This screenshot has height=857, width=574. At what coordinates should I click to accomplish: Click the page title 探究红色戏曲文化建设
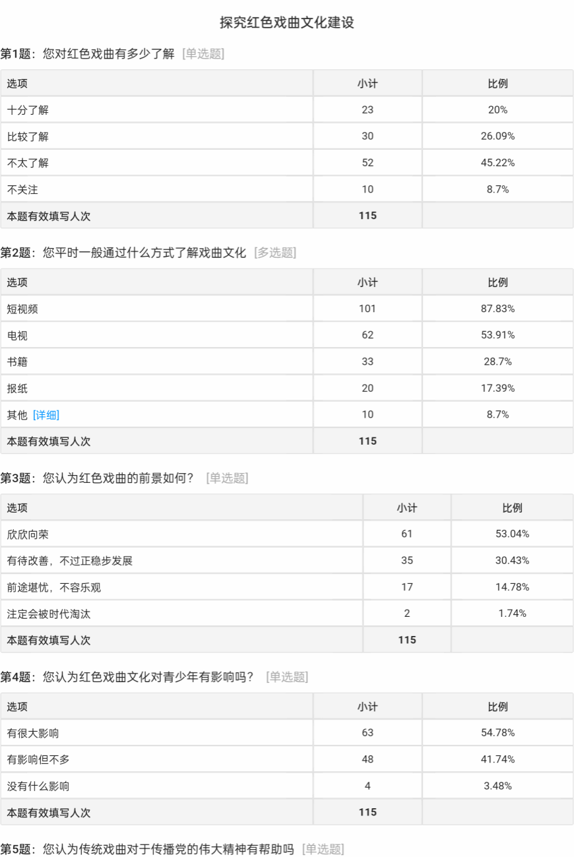287,22
